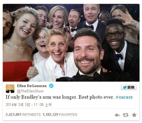Click the RETWEETS label
Image resolution: width=142 pixels, height=123 pixels.
click(x=32, y=115)
